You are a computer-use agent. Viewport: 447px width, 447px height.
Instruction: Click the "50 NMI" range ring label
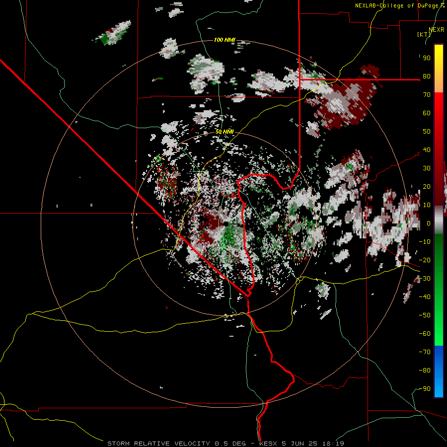coord(224,132)
